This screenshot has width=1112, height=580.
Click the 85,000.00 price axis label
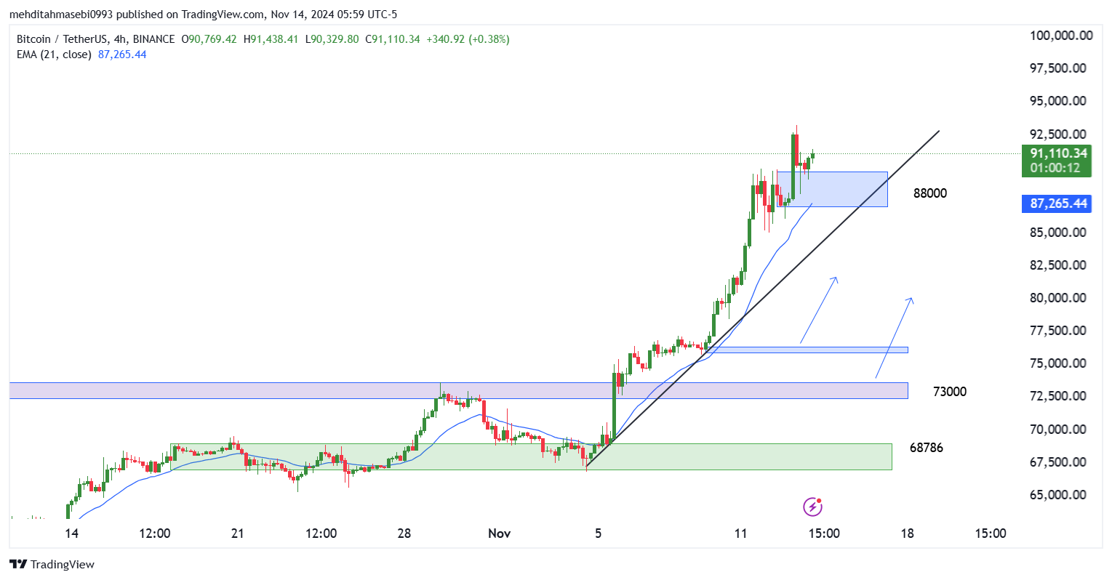tap(1058, 233)
